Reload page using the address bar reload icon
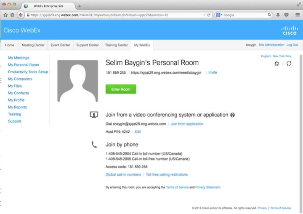 pos(209,15)
